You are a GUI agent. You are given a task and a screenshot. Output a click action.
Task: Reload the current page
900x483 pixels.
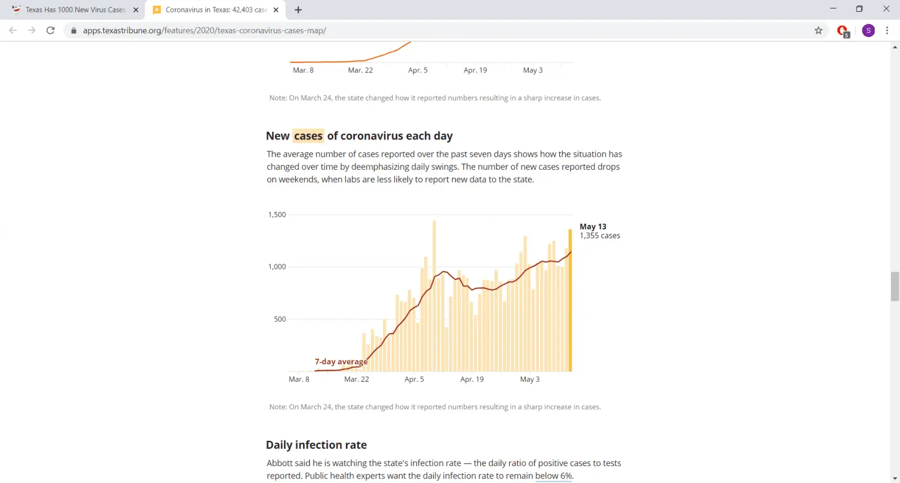[51, 30]
